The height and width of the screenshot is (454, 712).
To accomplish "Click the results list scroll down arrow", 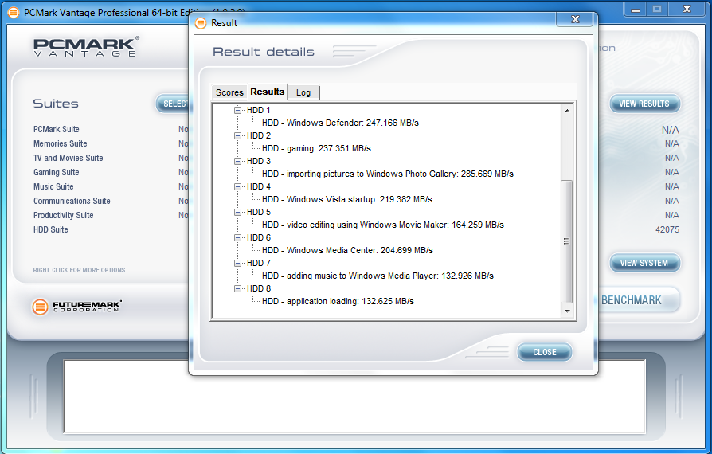I will (x=567, y=311).
